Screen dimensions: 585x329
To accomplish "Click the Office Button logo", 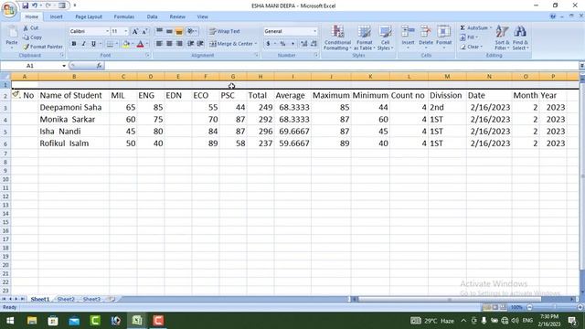I will [x=9, y=9].
